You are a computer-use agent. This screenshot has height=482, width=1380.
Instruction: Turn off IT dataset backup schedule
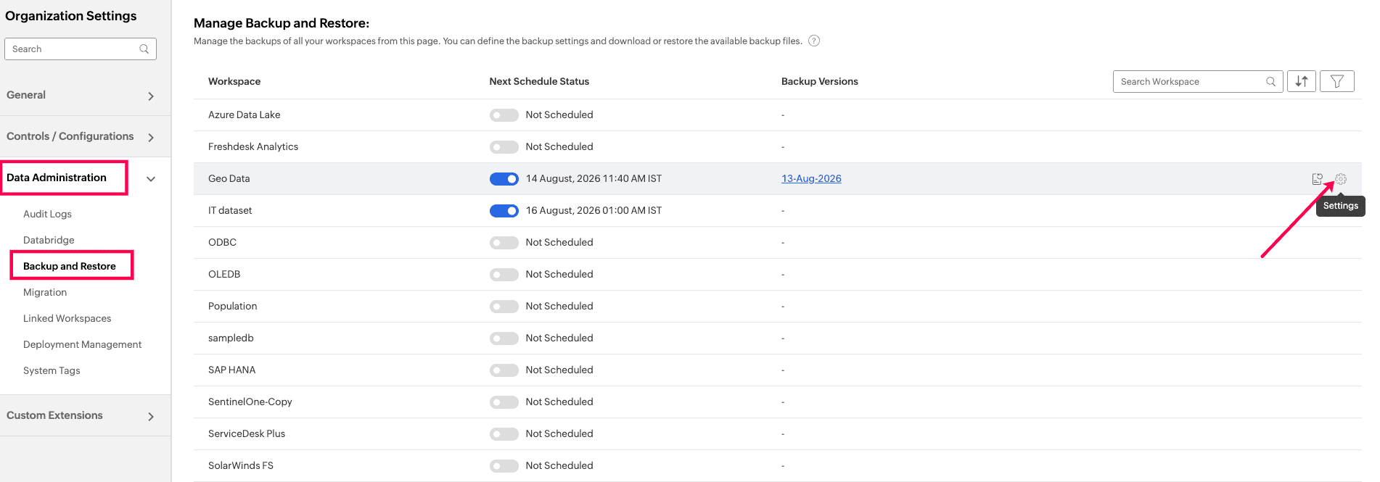tap(504, 210)
